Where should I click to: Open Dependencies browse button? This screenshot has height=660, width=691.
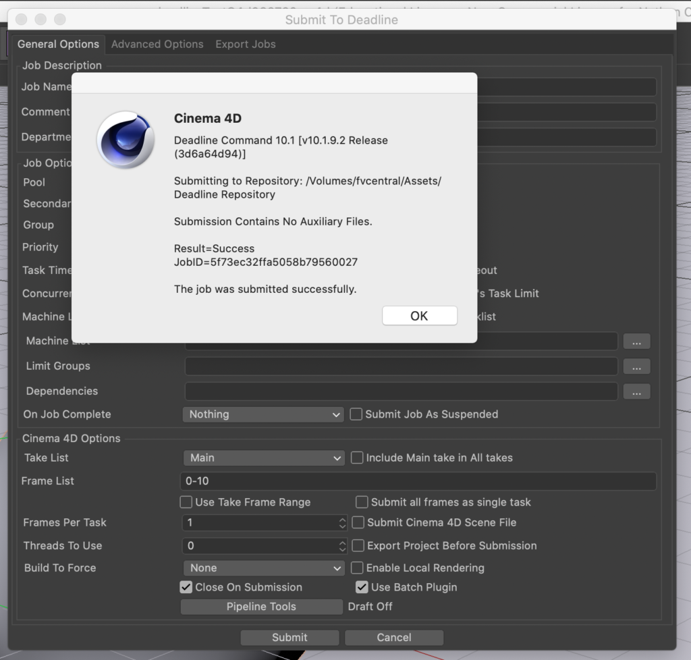pyautogui.click(x=636, y=391)
